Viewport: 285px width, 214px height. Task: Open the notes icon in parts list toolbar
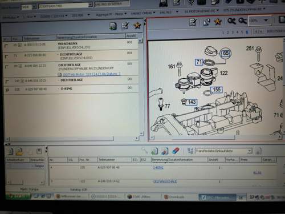[x=125, y=26]
